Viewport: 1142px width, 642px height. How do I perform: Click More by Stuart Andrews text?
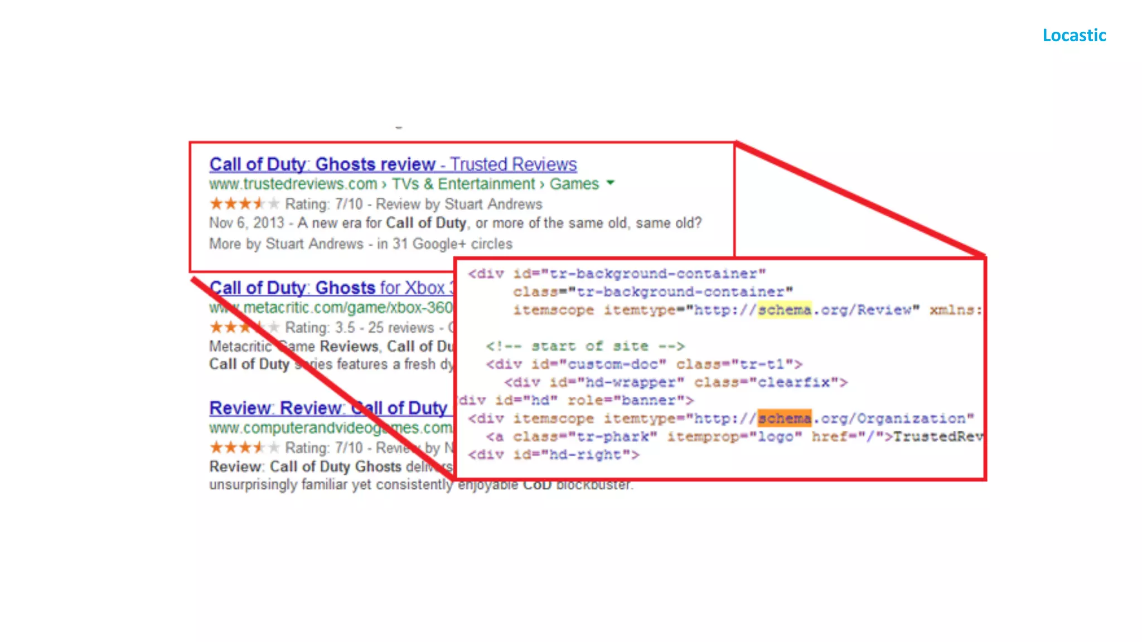pos(286,244)
